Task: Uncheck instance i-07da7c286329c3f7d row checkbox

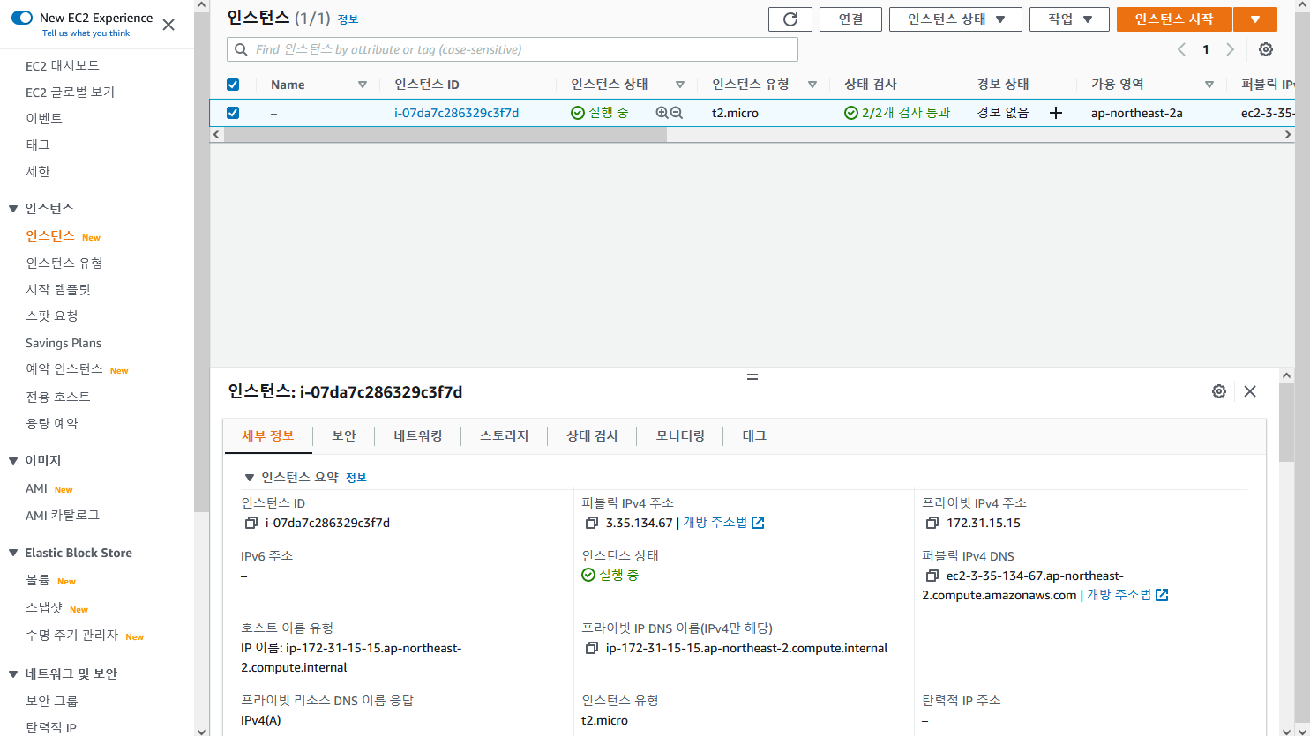Action: click(233, 113)
